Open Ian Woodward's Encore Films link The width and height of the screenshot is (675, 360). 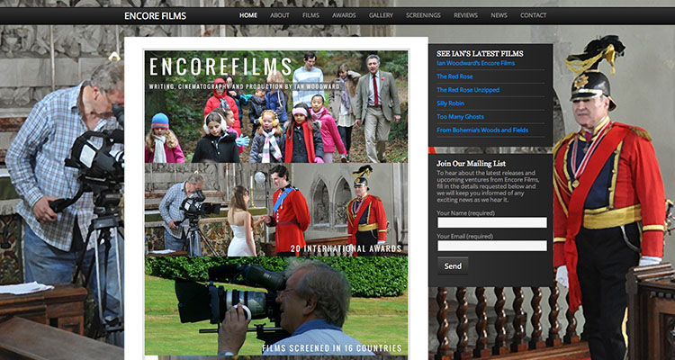476,63
